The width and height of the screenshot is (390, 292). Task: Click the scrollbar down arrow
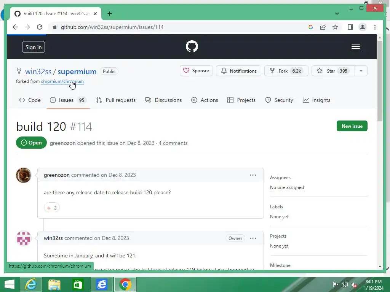click(380, 267)
